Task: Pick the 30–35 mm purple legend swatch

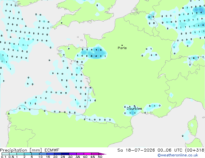Action: click(x=73, y=154)
